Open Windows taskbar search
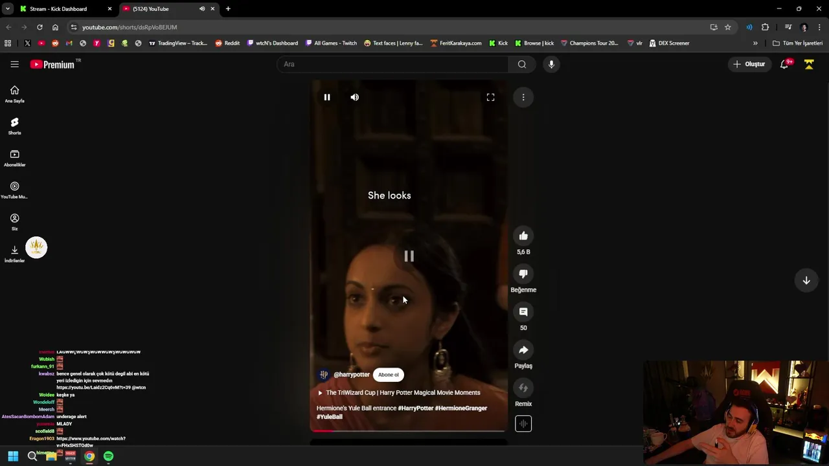 tap(32, 456)
